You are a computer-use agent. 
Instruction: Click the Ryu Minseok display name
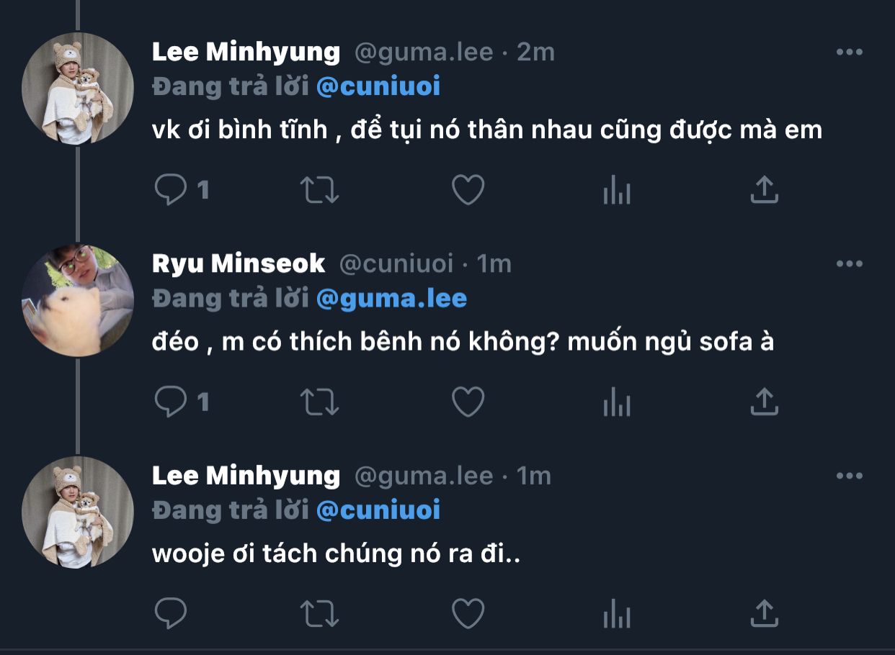tap(239, 264)
